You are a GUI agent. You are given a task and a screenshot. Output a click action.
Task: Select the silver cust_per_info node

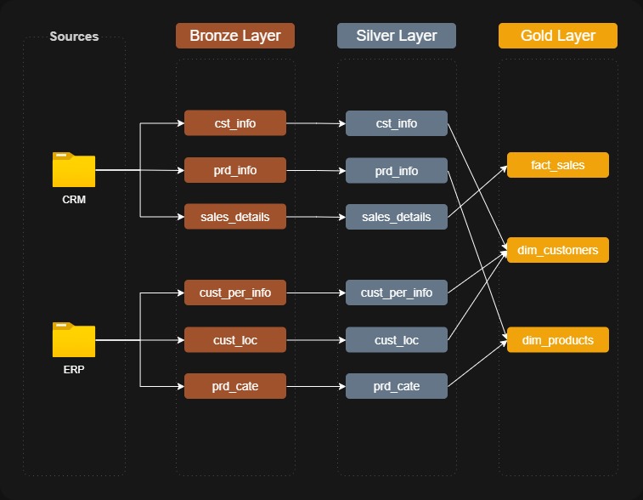point(397,293)
